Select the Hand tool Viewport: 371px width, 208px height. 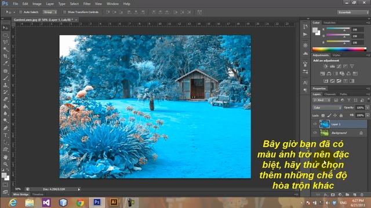5,157
